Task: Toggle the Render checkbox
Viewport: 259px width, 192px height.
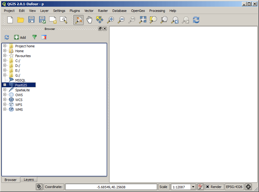Action: 208,187
